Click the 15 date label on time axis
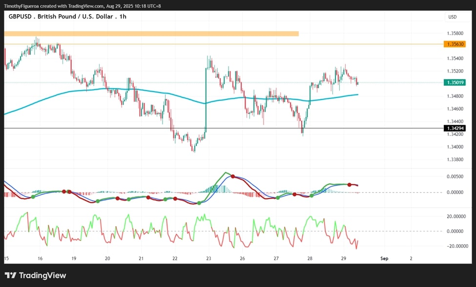 [6, 259]
